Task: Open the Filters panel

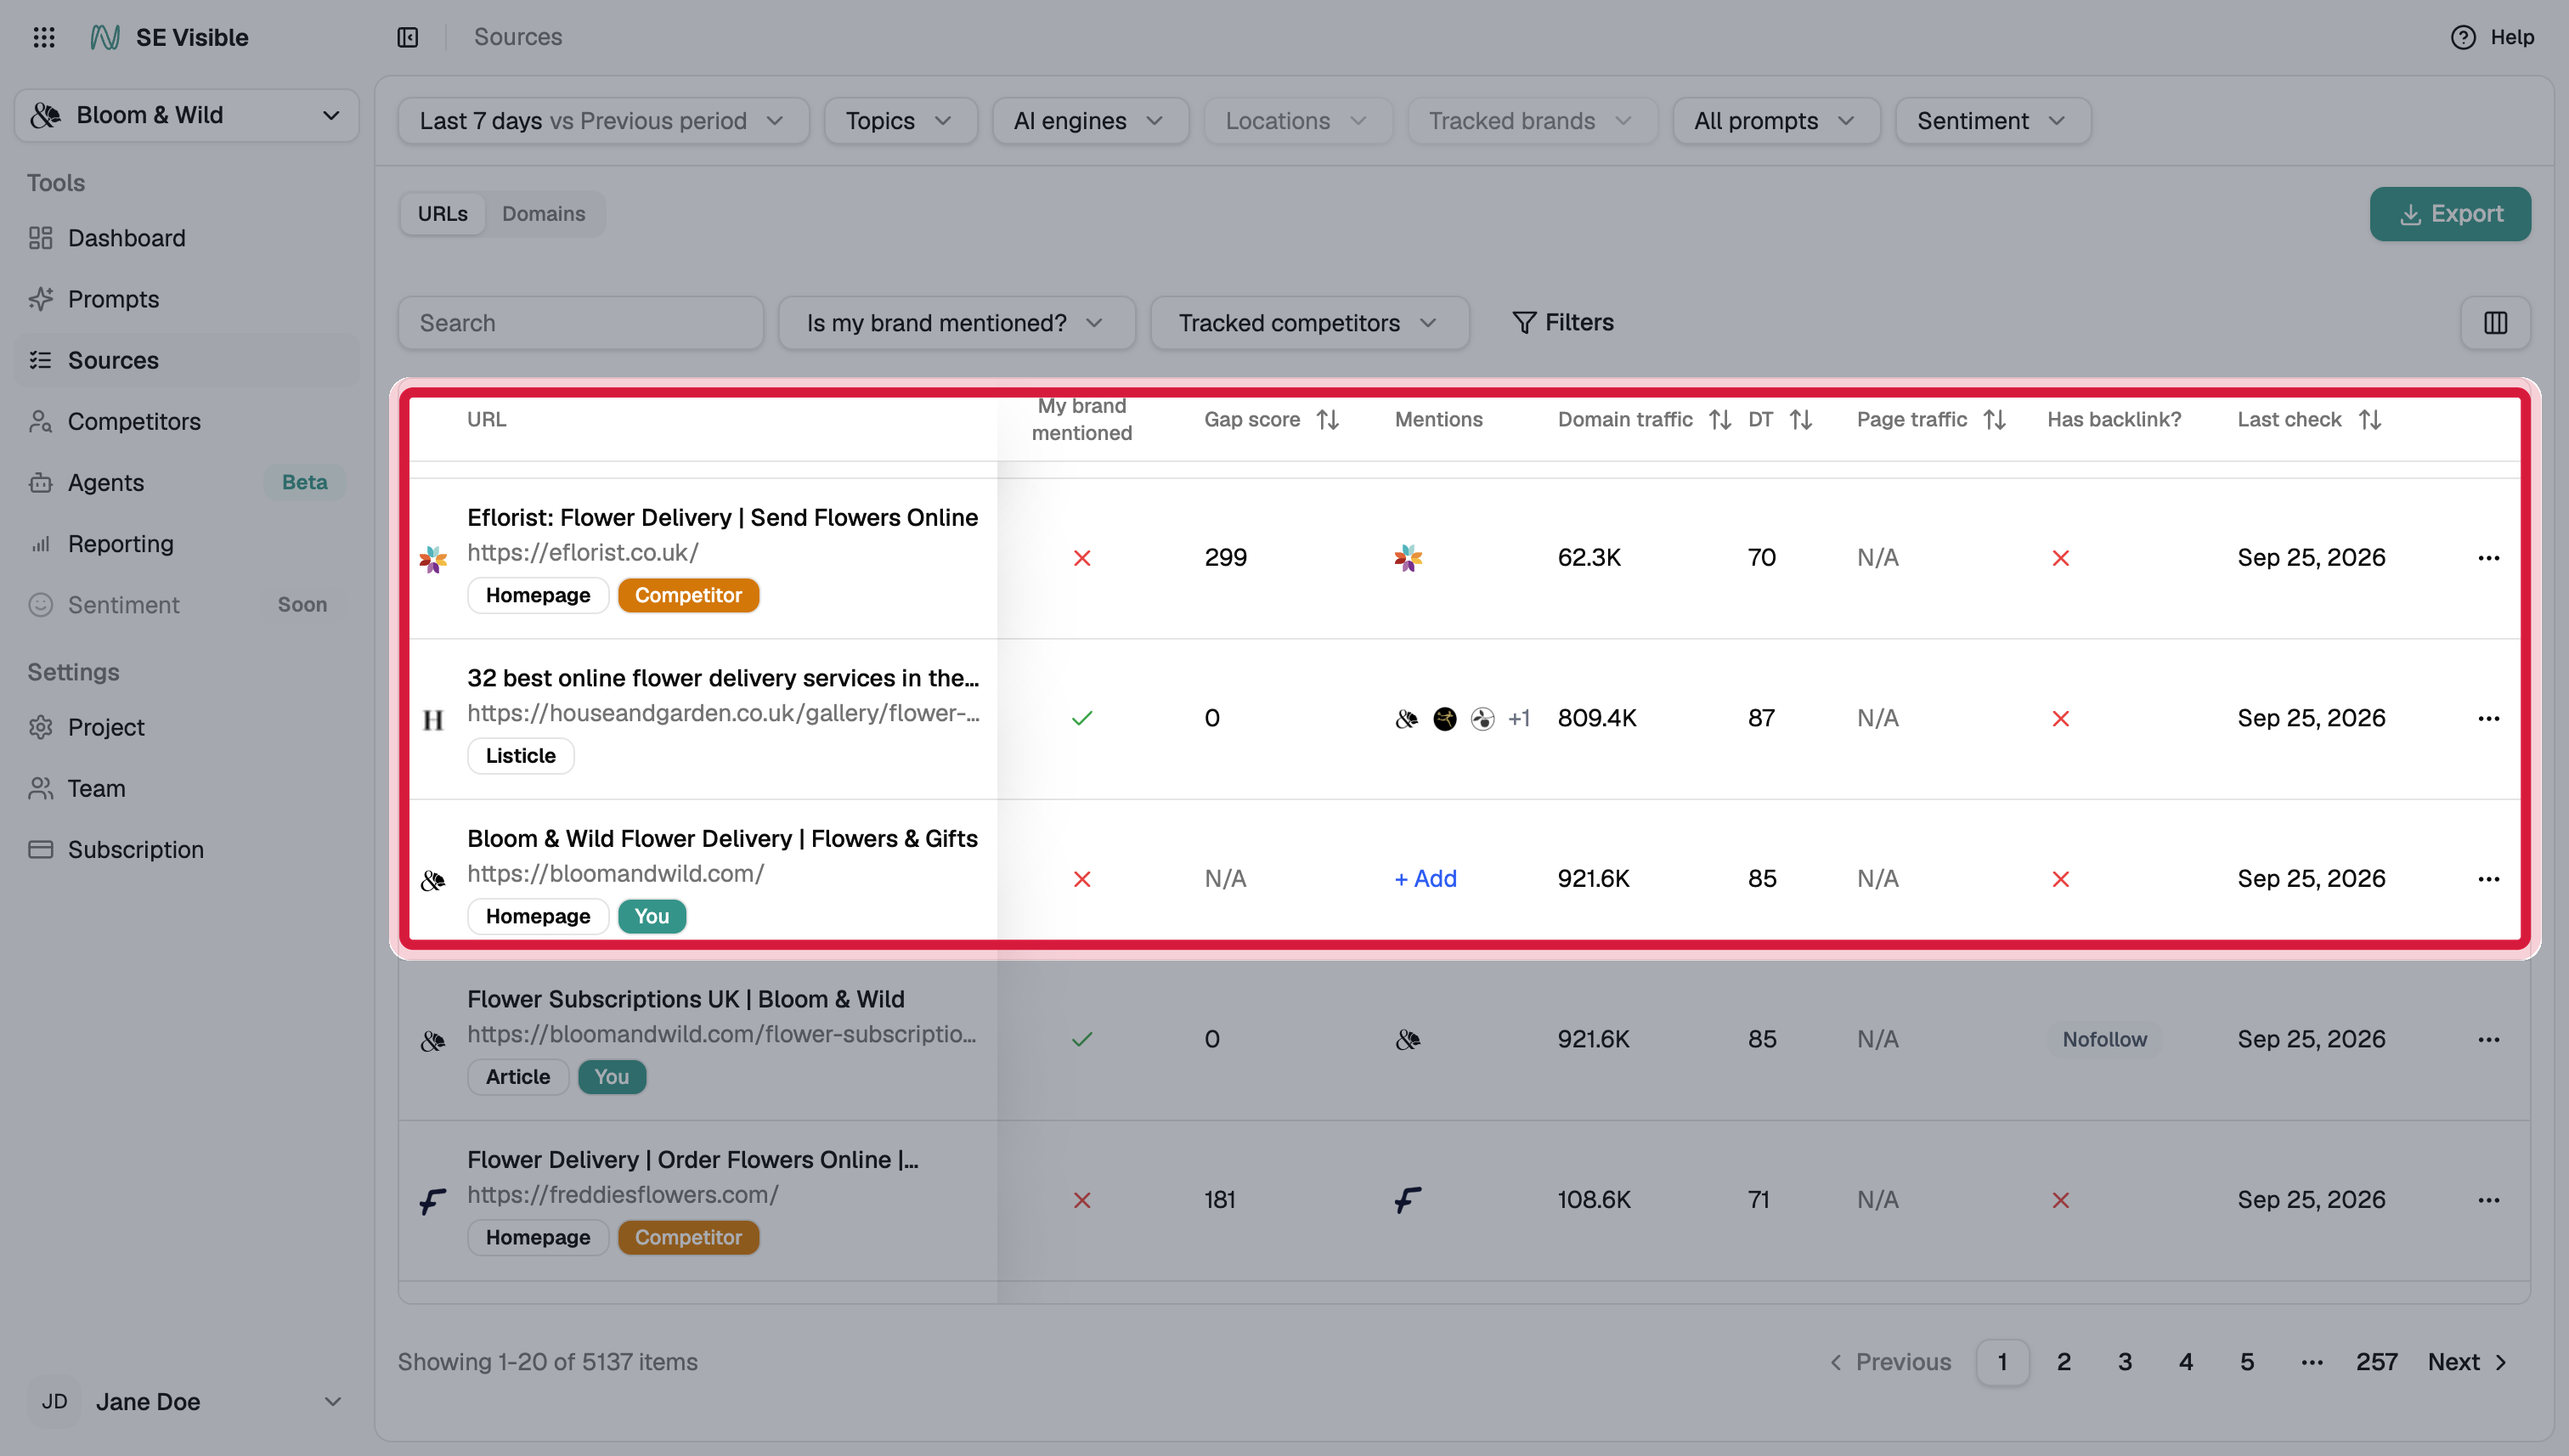Action: 1563,322
